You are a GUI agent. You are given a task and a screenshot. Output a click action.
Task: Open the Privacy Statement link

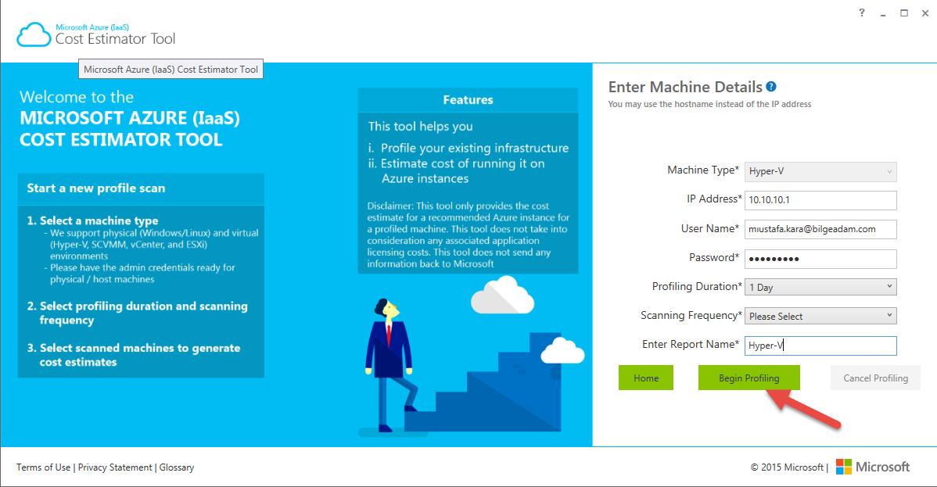coord(115,467)
